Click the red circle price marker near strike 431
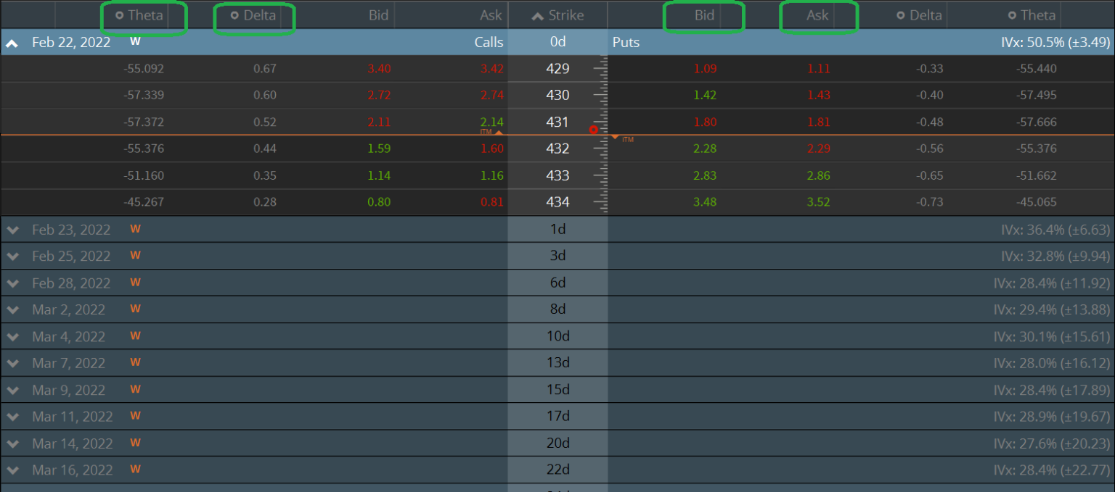The height and width of the screenshot is (492, 1115). (593, 130)
